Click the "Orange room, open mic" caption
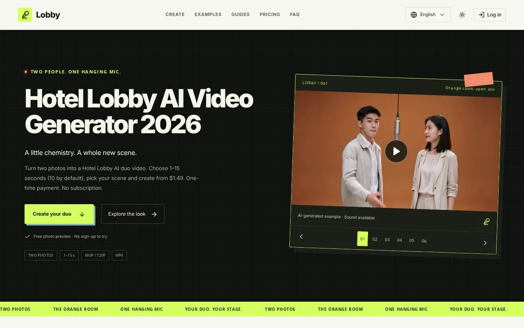The height and width of the screenshot is (328, 524). 470,89
